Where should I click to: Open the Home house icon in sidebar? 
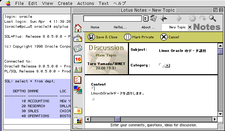[78, 28]
